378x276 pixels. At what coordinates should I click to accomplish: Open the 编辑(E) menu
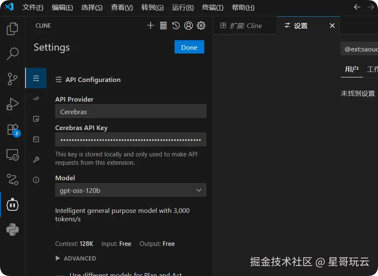click(x=62, y=8)
